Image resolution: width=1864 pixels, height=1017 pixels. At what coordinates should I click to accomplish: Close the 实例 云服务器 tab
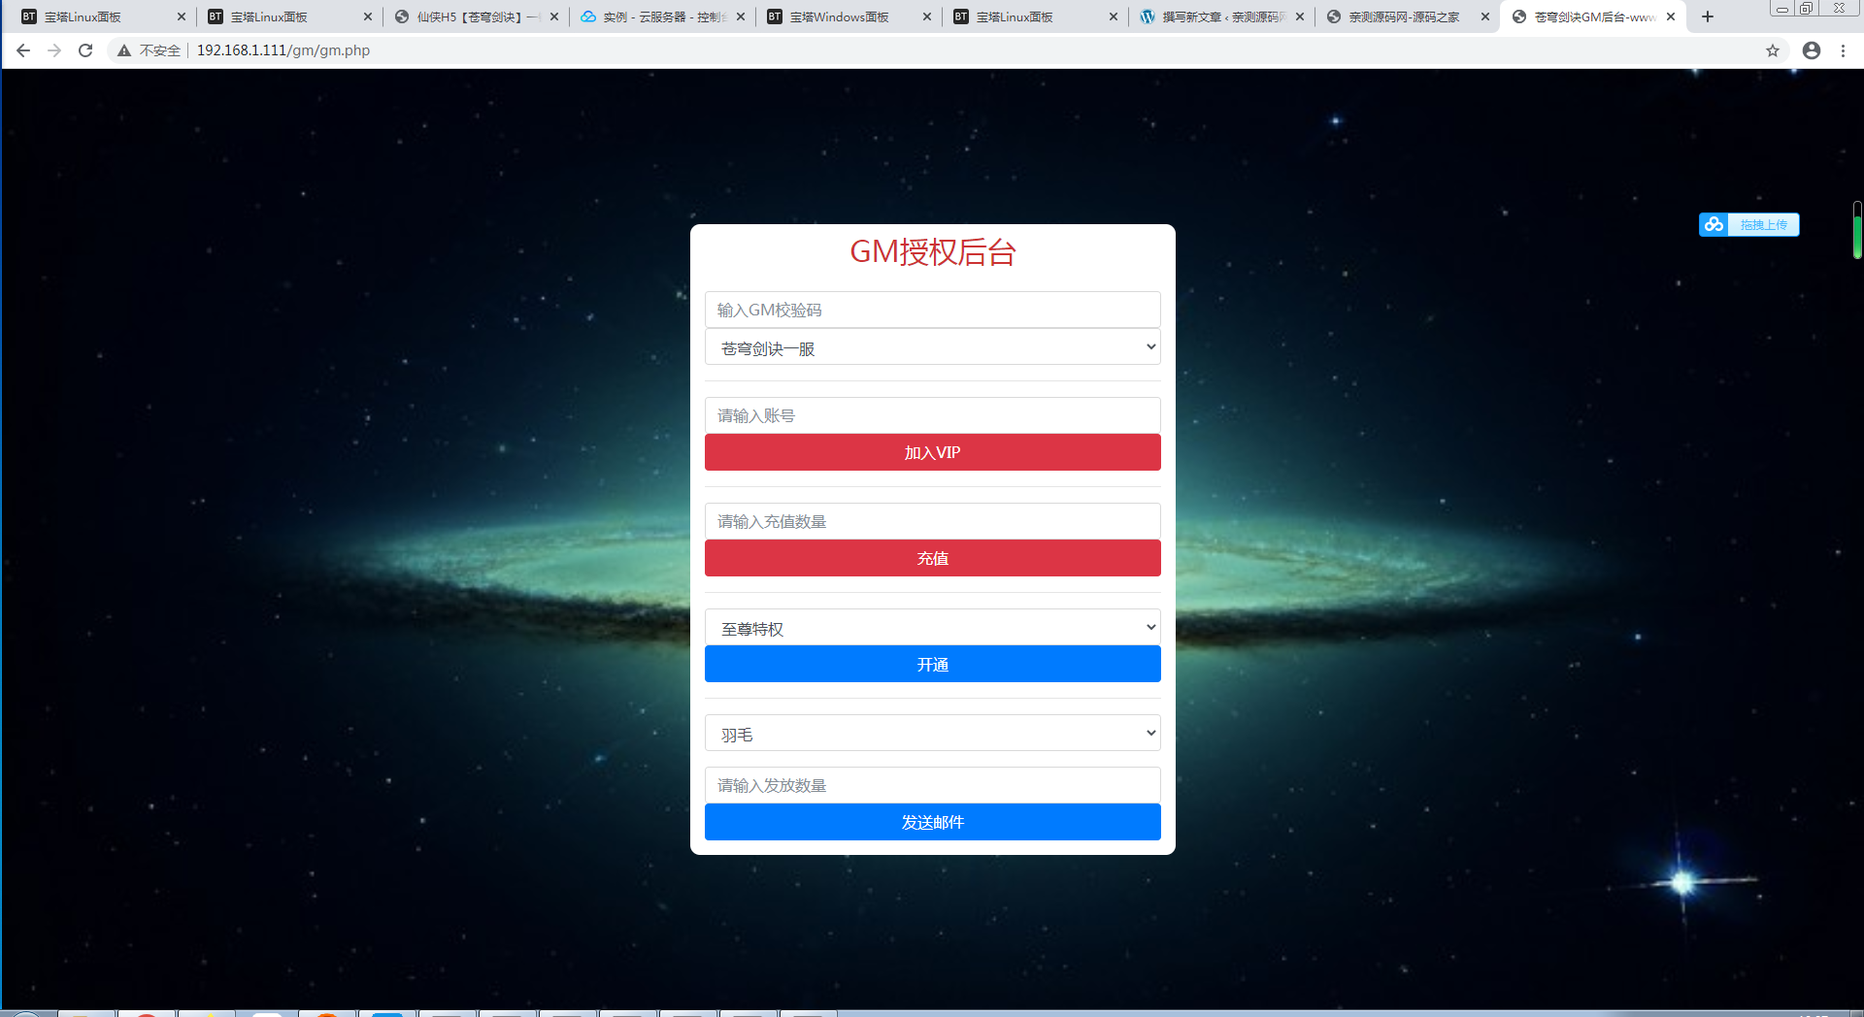(x=741, y=16)
